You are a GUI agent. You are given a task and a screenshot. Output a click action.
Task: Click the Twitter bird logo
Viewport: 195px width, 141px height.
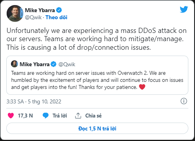point(184,9)
